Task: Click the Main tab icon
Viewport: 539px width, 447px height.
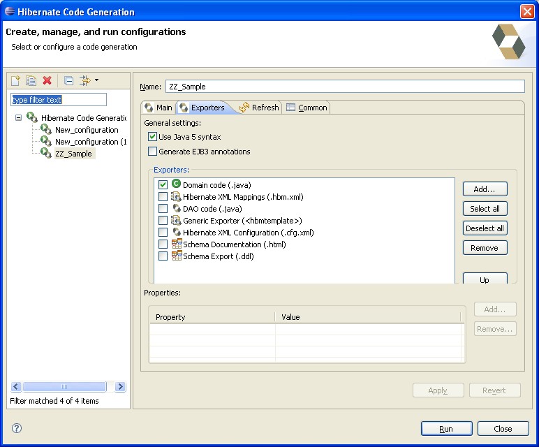Action: (x=149, y=108)
